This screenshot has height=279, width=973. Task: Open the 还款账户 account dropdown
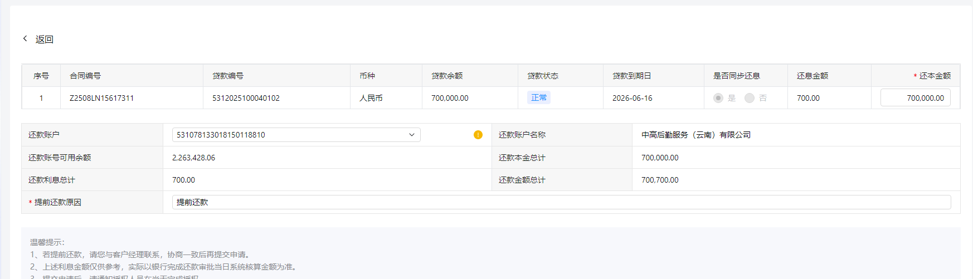[x=295, y=135]
